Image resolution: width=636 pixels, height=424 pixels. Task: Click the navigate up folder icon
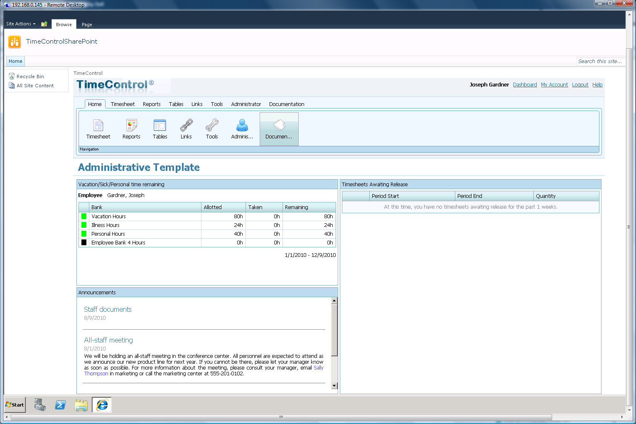[x=44, y=24]
